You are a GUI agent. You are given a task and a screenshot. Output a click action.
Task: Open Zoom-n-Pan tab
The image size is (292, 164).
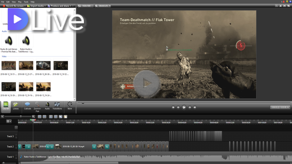tap(37, 107)
